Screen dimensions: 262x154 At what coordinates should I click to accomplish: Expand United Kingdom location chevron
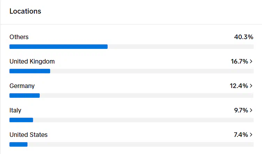pyautogui.click(x=251, y=61)
